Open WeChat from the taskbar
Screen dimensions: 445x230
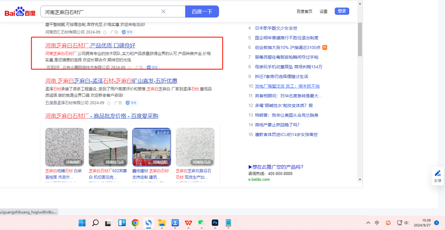(202, 223)
